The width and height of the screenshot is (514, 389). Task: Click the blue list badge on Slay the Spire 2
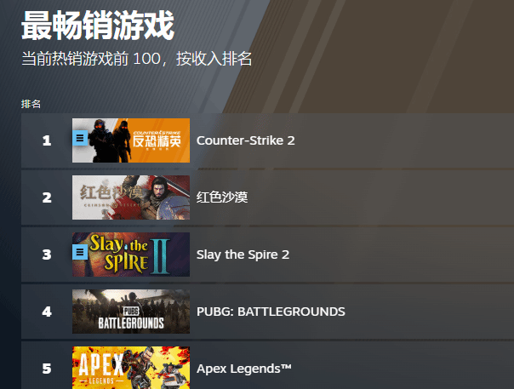point(80,252)
